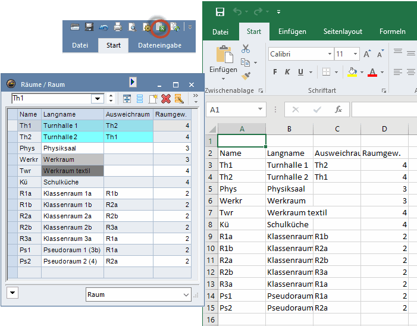Click sort/filter pencil icon in Räume toolbar
Screen dimensions: 417x326
[x=179, y=99]
